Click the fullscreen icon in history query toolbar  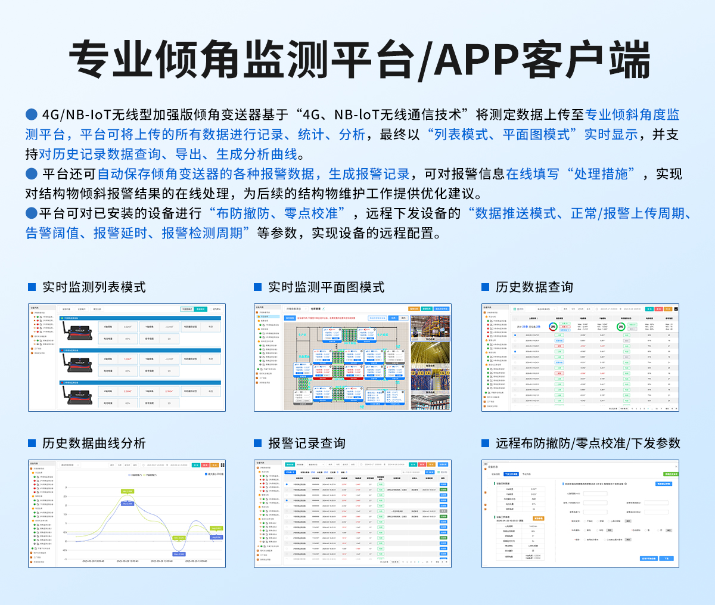click(675, 309)
